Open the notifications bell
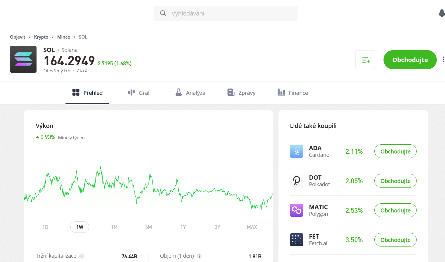This screenshot has height=262, width=445. (x=442, y=13)
